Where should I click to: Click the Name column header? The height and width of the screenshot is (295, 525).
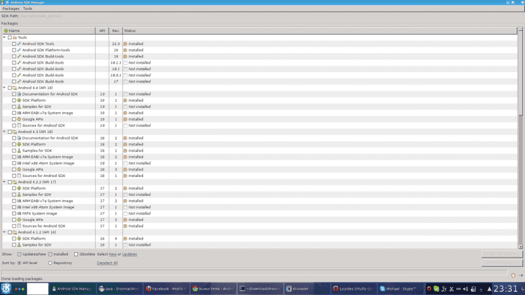pyautogui.click(x=49, y=31)
